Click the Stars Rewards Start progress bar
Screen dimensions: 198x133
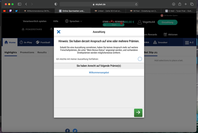[113, 25]
